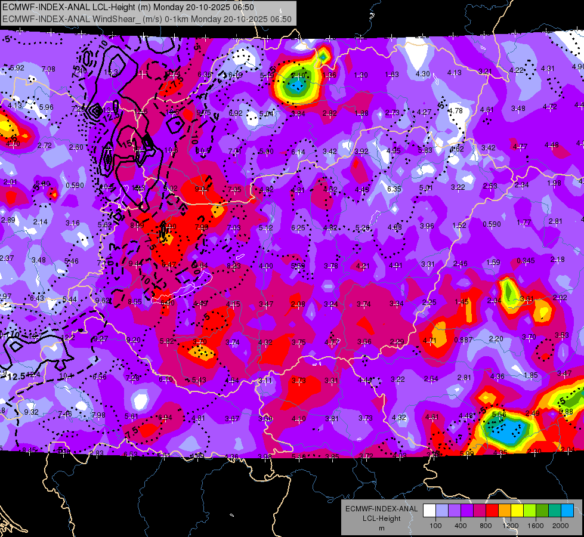Click the wind shear value '2.49'
Screen dimensions: 584x537
pos(532,413)
